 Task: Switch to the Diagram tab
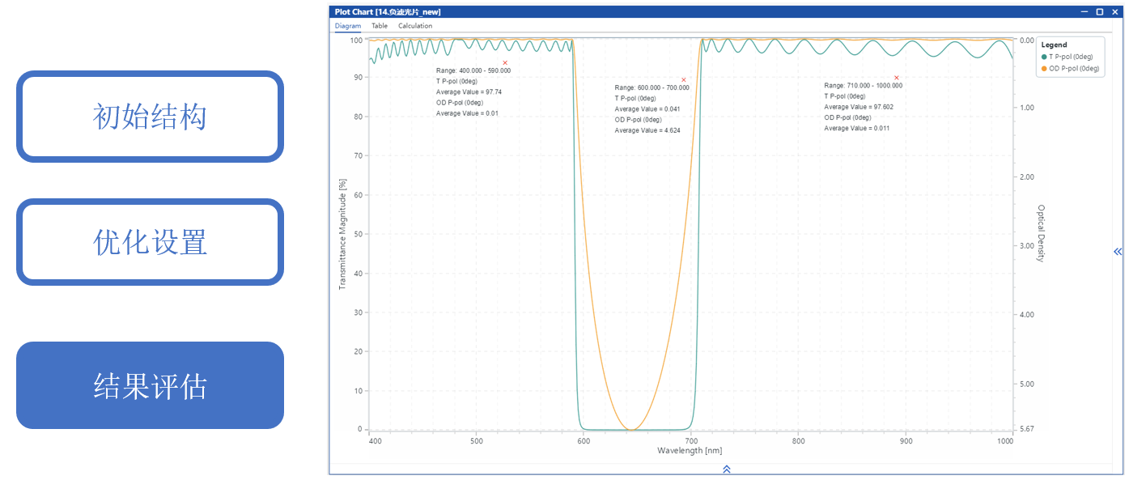[x=348, y=26]
